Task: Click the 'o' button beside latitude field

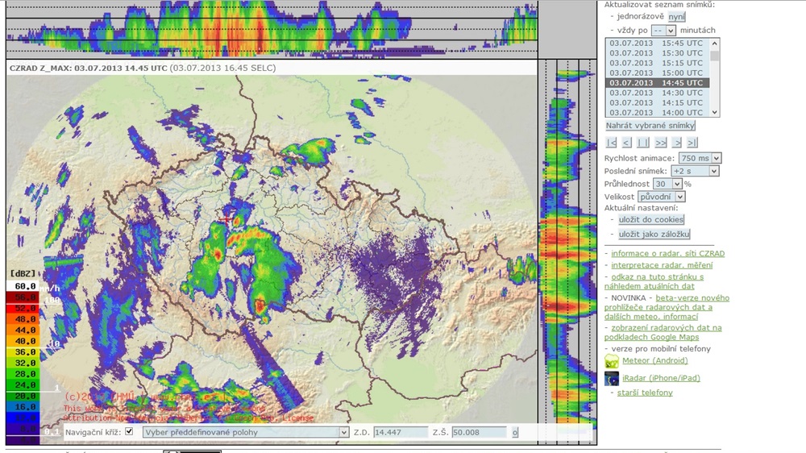Action: [514, 432]
